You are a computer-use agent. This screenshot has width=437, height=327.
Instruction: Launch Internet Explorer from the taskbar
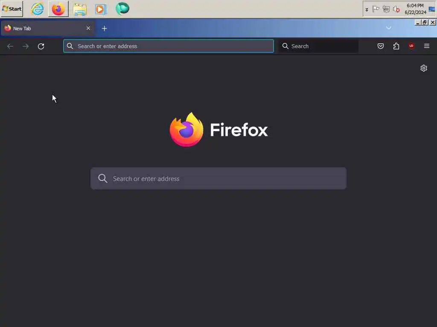(38, 9)
